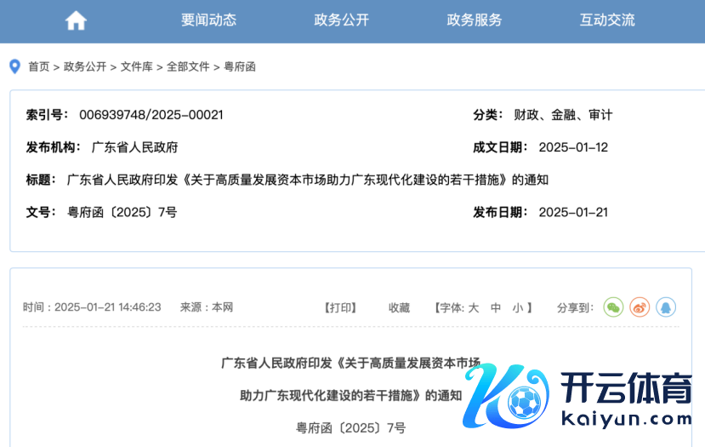This screenshot has height=447, width=705.
Task: Select the 互动交流 navigation item
Action: [607, 20]
